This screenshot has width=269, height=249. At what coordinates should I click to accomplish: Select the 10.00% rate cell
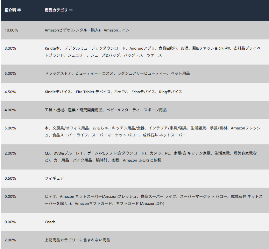pos(10,30)
